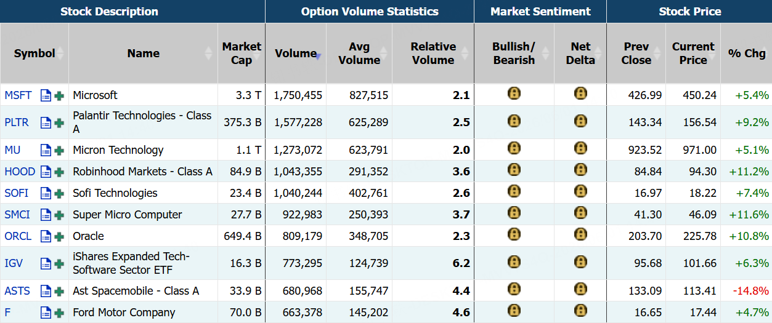Open the MU document detail icon
The height and width of the screenshot is (323, 772).
(46, 150)
